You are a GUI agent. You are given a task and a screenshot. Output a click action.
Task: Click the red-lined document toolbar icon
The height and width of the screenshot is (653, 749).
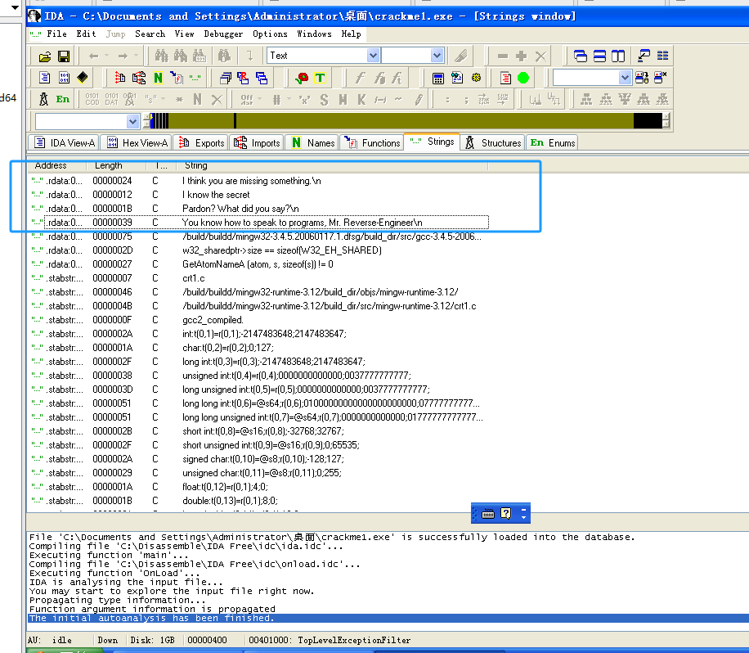[x=505, y=78]
